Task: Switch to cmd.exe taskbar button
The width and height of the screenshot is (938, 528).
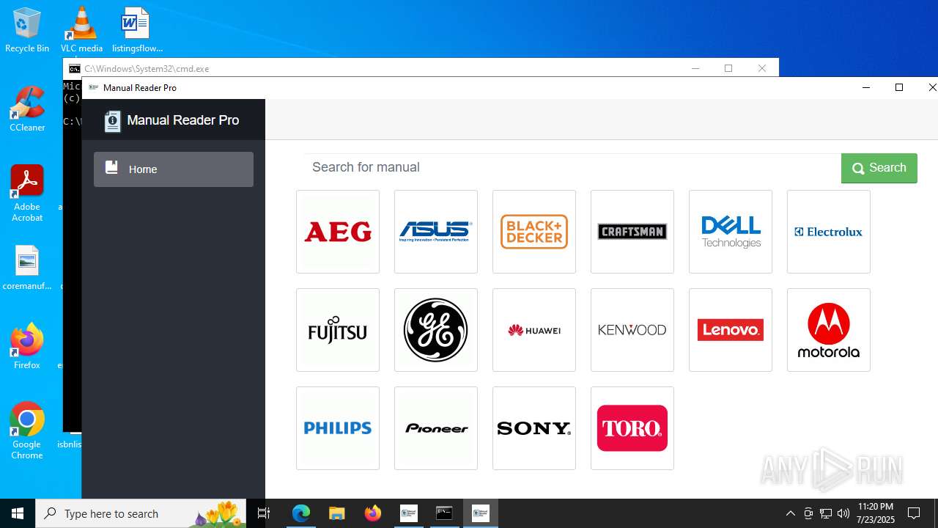Action: [x=445, y=513]
